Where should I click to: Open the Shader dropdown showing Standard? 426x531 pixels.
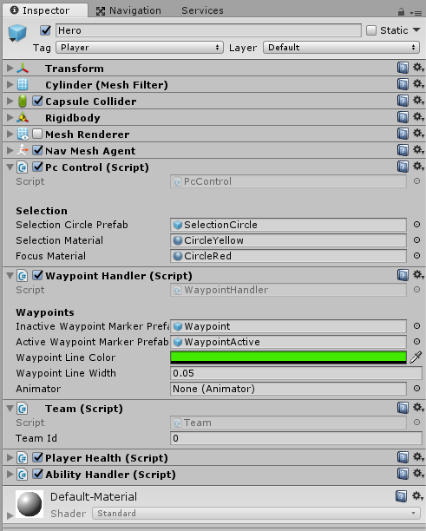click(x=256, y=514)
